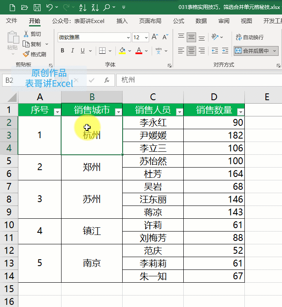This screenshot has height=307, width=282.
Task: Open the 序号 filter dropdown
Action: (x=57, y=112)
